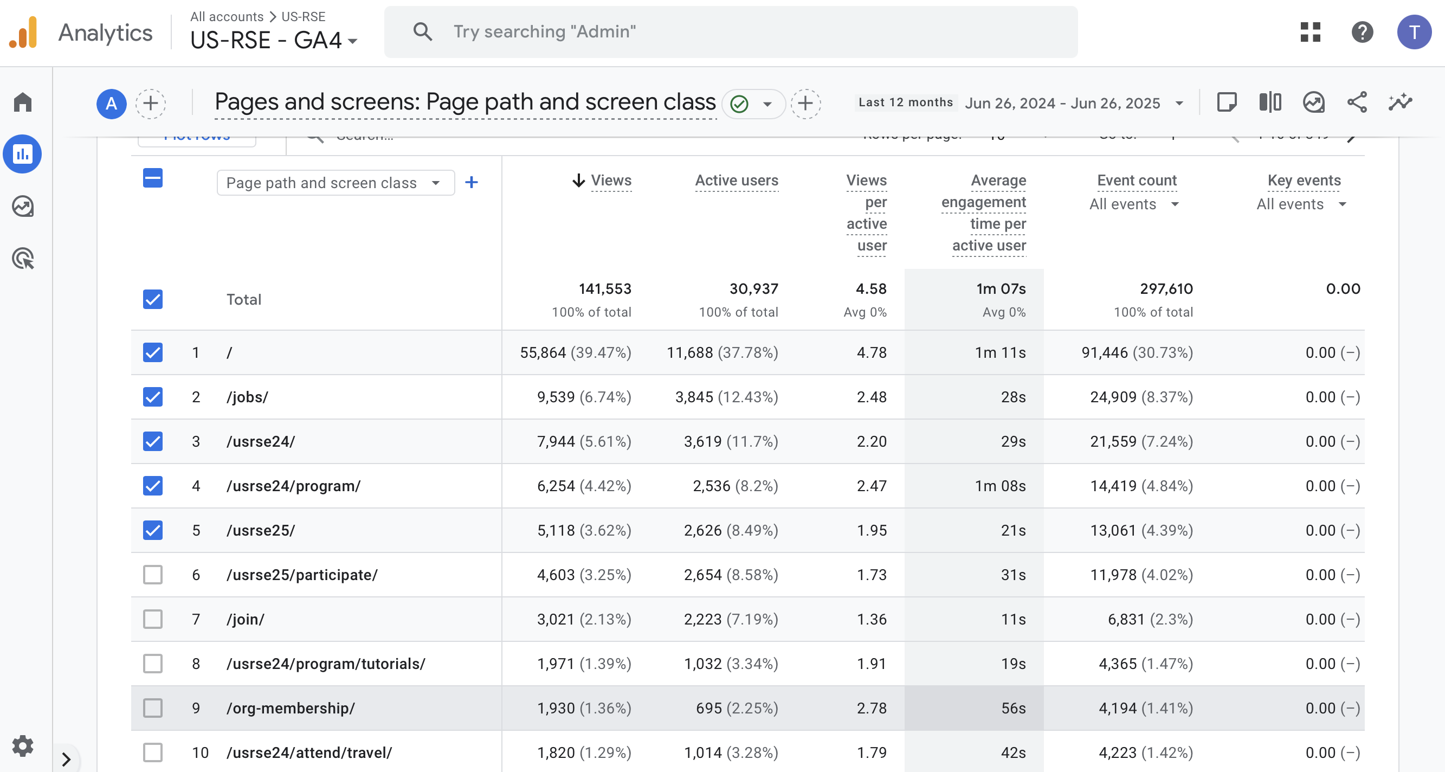This screenshot has width=1445, height=772.
Task: Toggle the select-all rows checkbox
Action: click(x=153, y=178)
